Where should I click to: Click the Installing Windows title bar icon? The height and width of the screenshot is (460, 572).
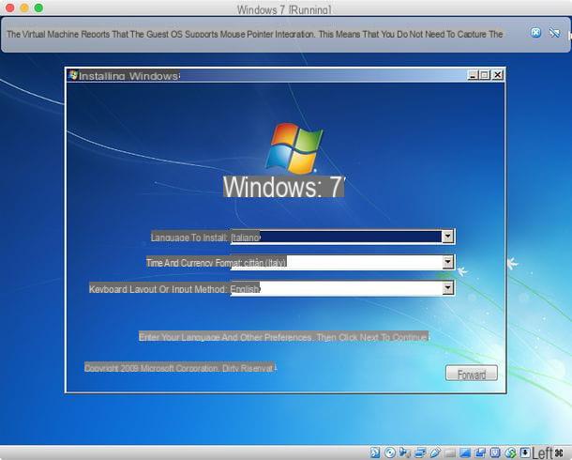click(73, 75)
